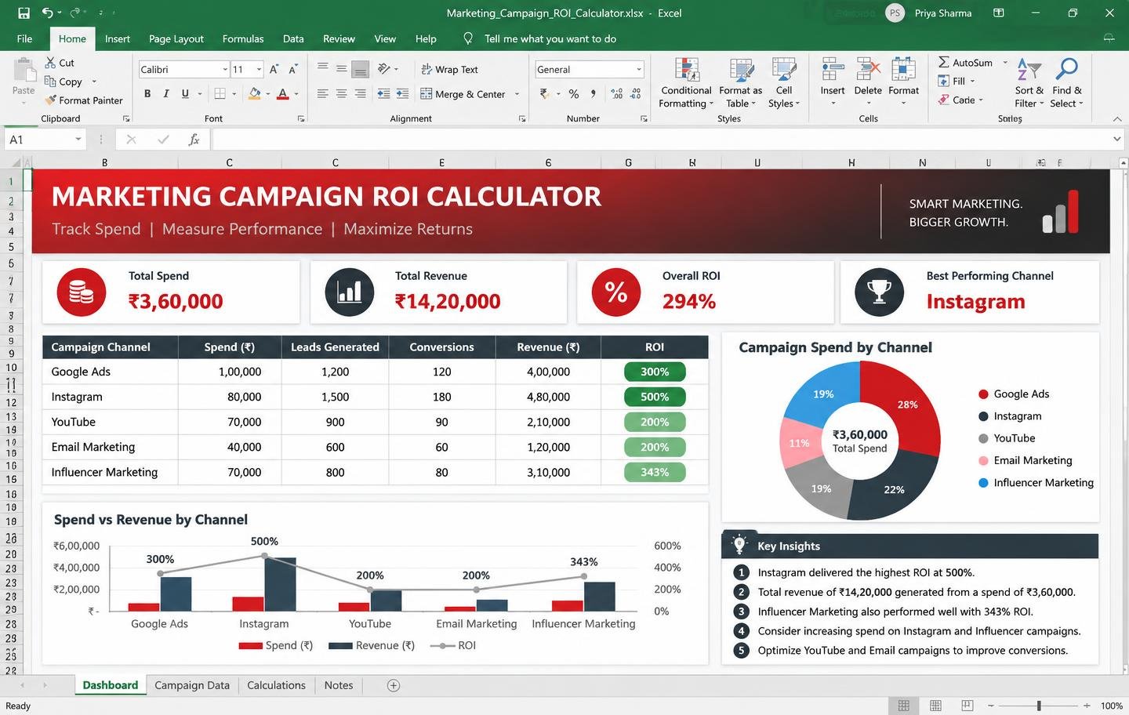The image size is (1129, 715).
Task: Click the percent style button
Action: [574, 94]
